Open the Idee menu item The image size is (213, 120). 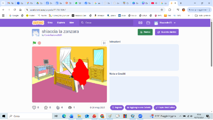coord(72,23)
